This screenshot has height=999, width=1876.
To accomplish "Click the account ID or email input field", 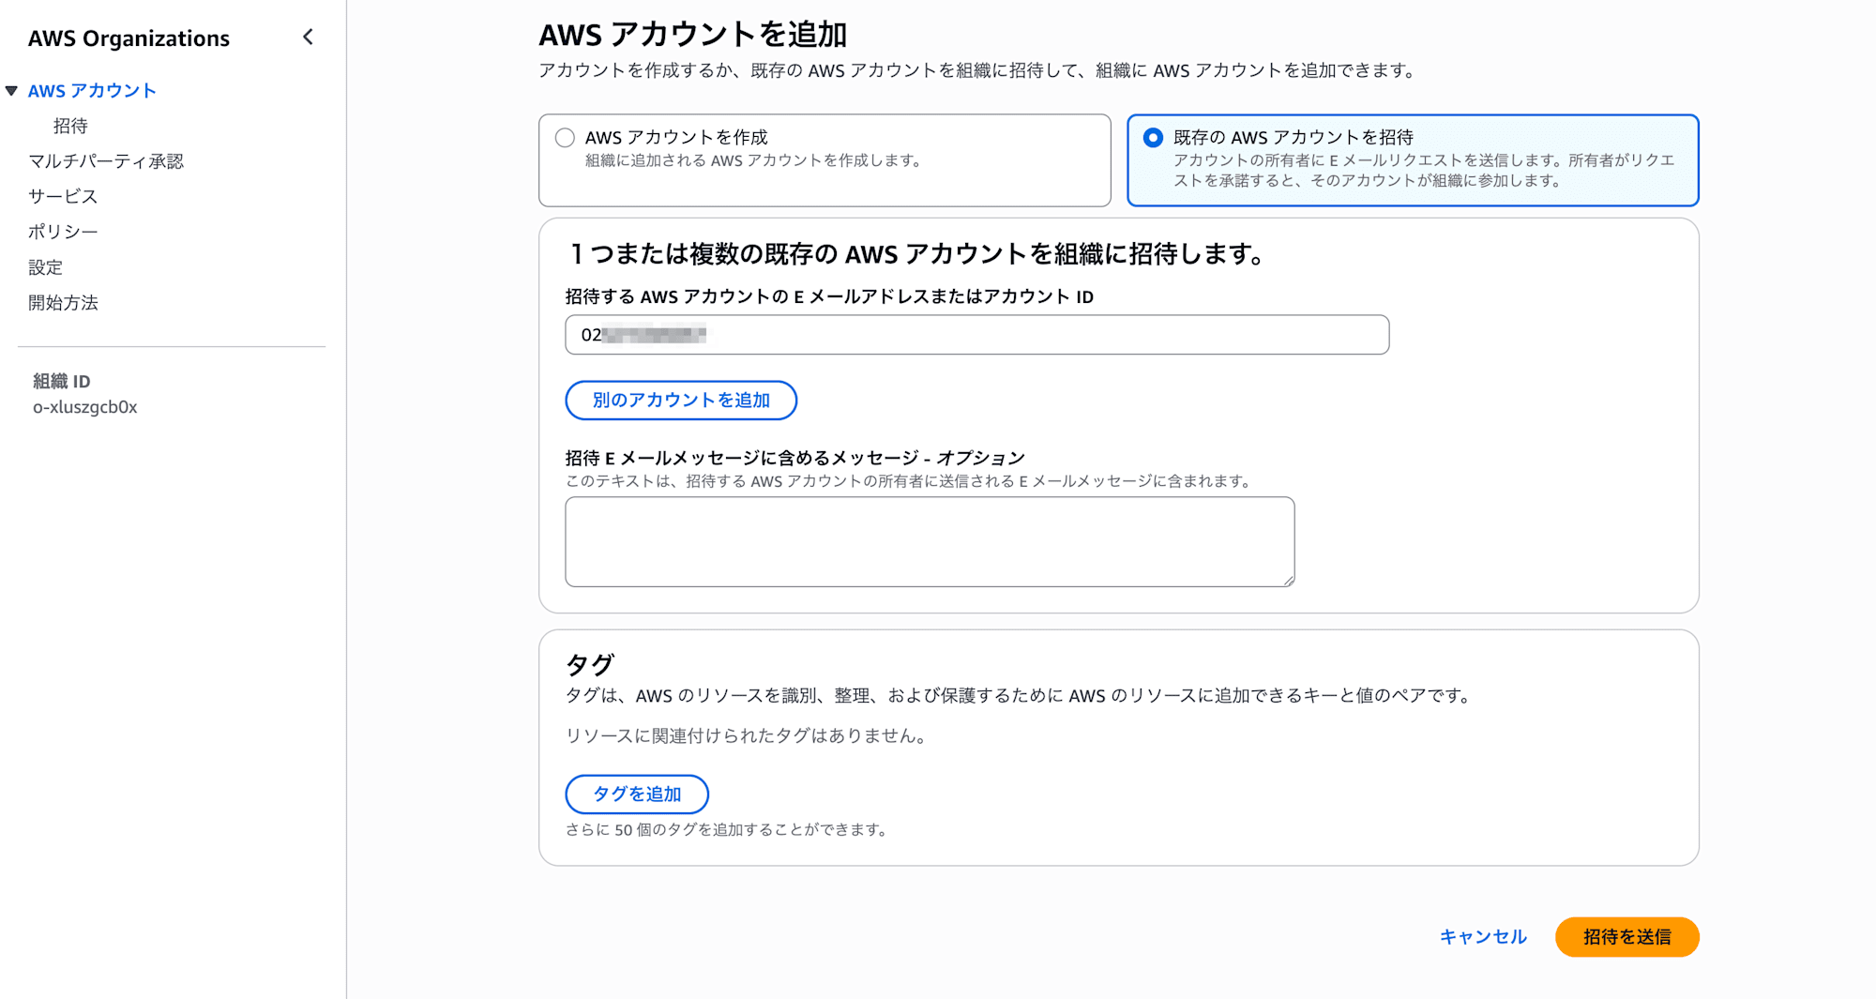I will click(x=976, y=335).
